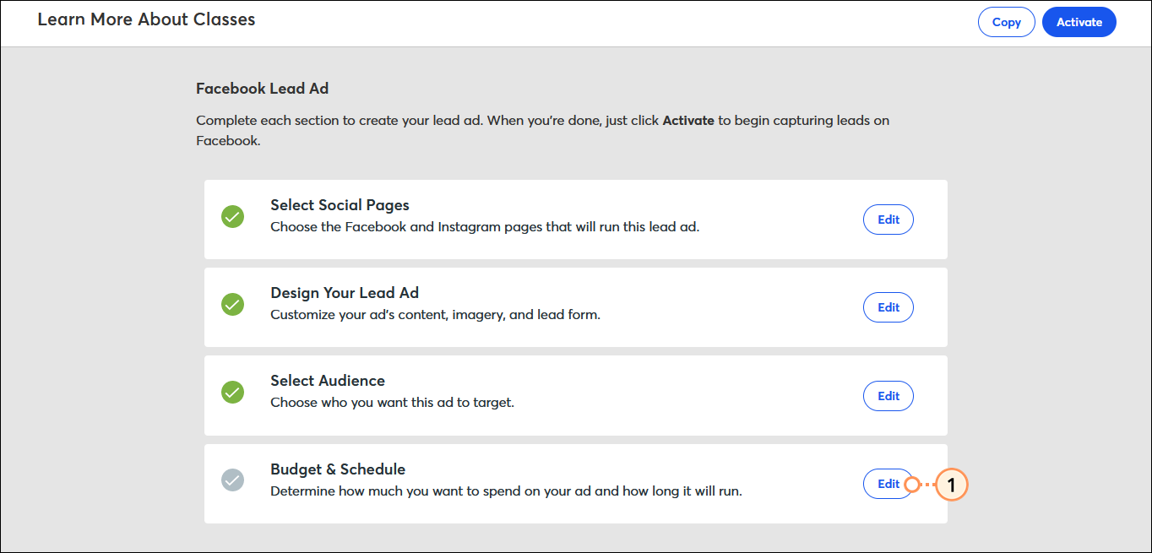
Task: Click text starting 'Choose the Facebook and Instagram pages'
Action: (x=485, y=227)
